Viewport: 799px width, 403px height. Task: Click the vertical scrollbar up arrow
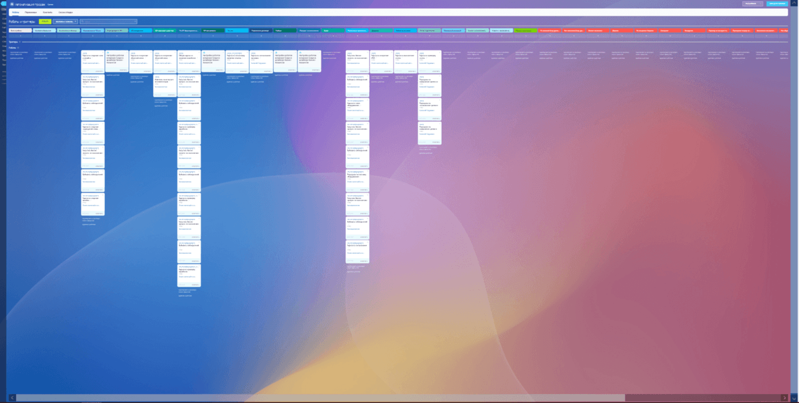coord(794,3)
